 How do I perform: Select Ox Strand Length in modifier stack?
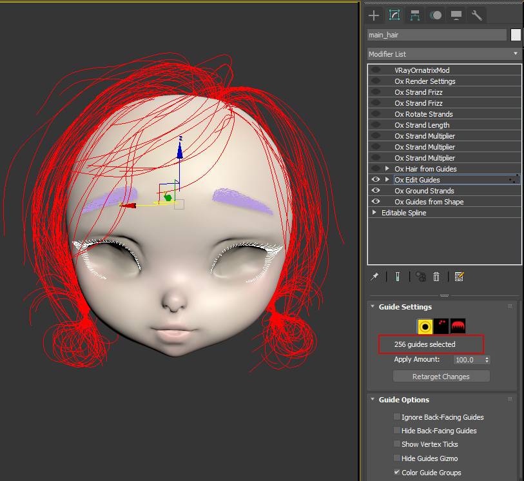[x=422, y=125]
